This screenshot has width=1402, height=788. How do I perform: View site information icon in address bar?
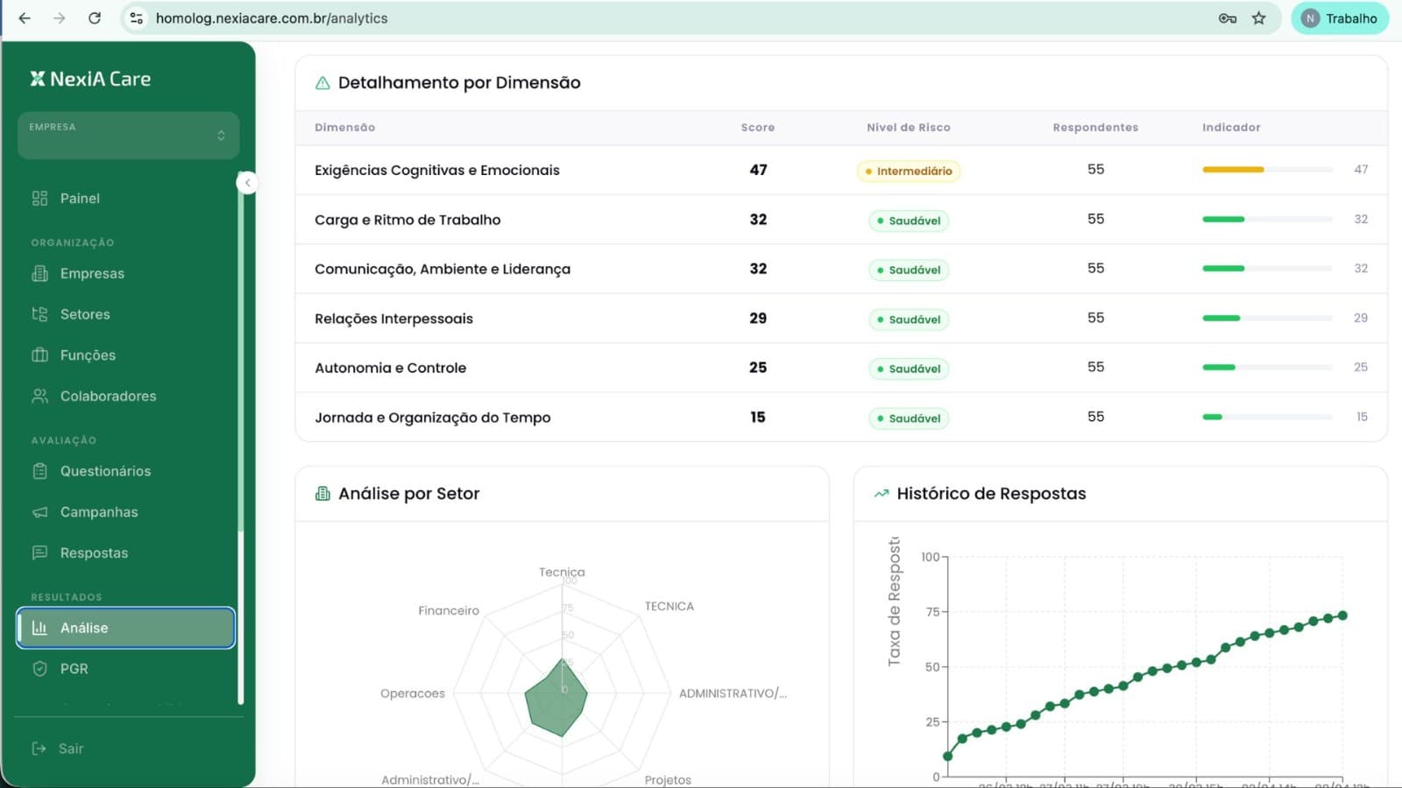(136, 18)
